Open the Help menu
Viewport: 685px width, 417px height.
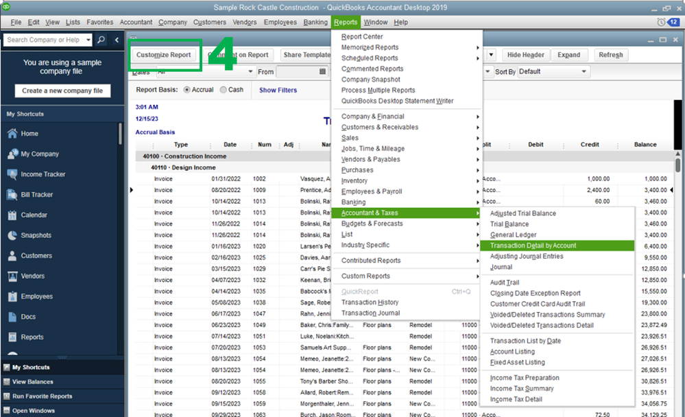[400, 22]
